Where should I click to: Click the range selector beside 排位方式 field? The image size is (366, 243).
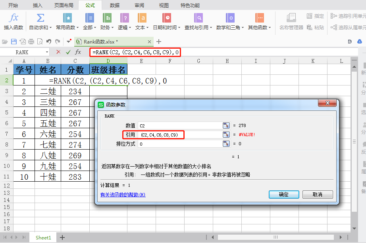point(226,144)
